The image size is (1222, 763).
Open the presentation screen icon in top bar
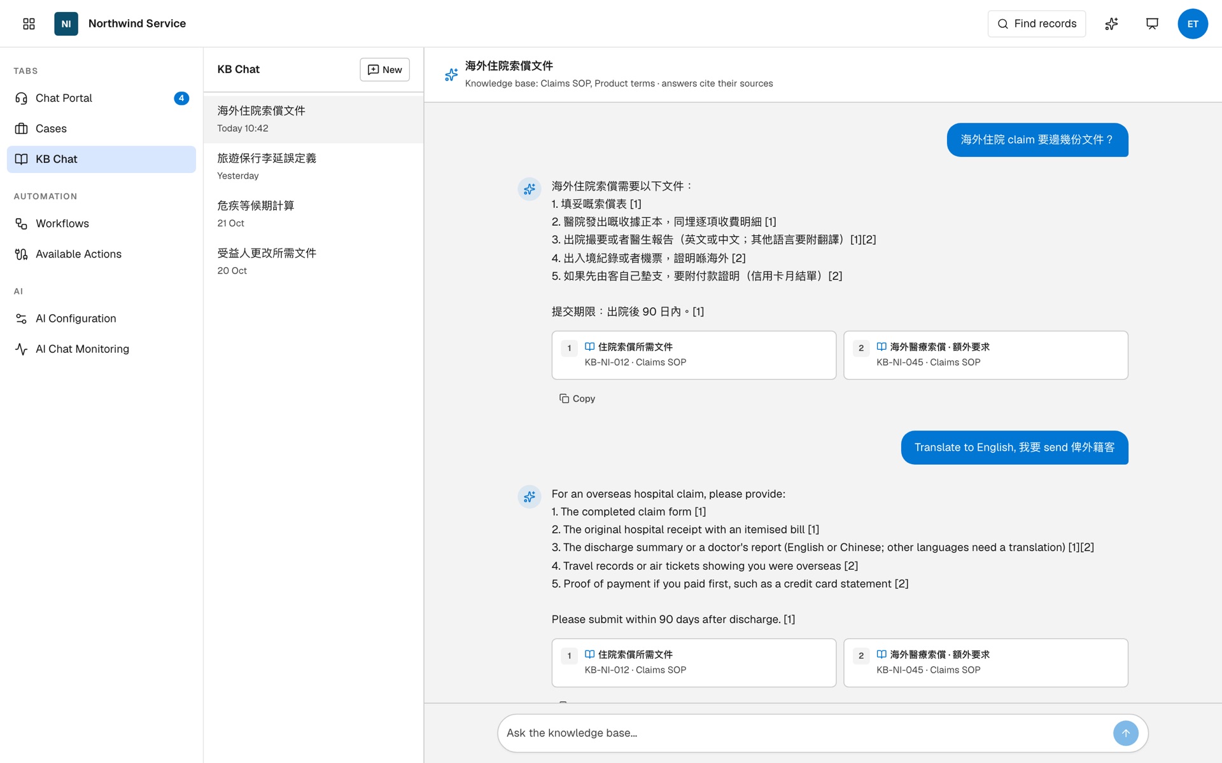(x=1152, y=24)
